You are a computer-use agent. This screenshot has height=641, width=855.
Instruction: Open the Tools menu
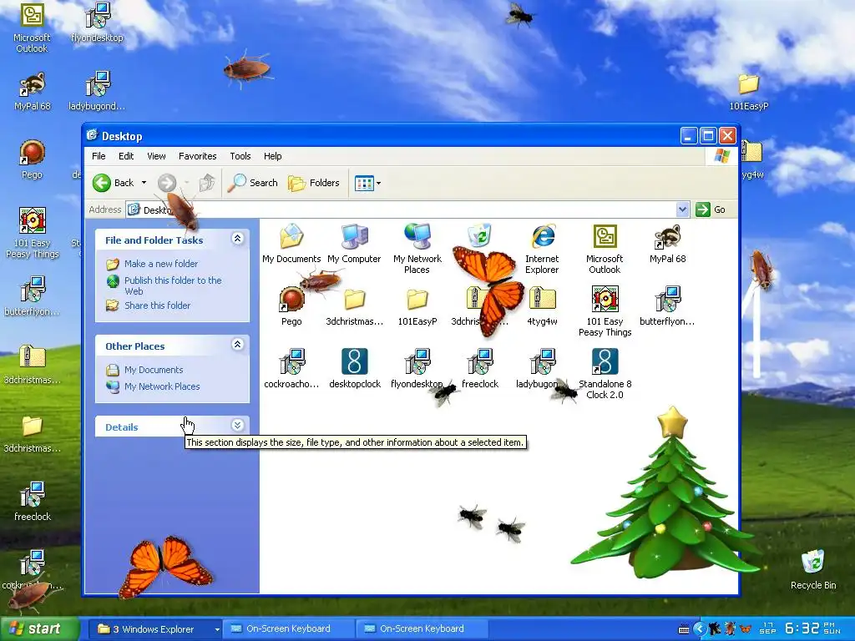tap(240, 156)
